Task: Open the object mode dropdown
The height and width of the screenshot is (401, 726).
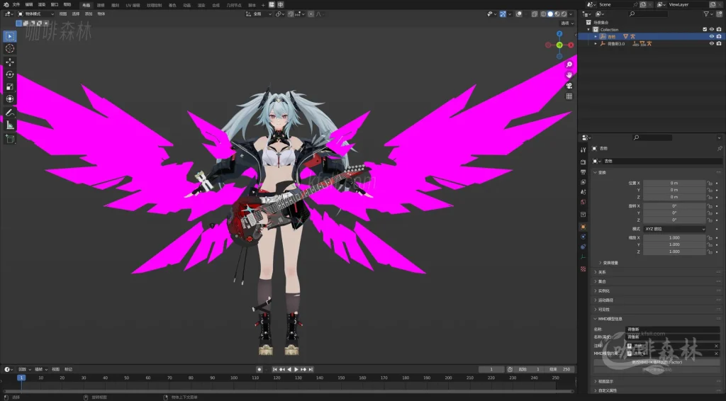Action: [35, 14]
